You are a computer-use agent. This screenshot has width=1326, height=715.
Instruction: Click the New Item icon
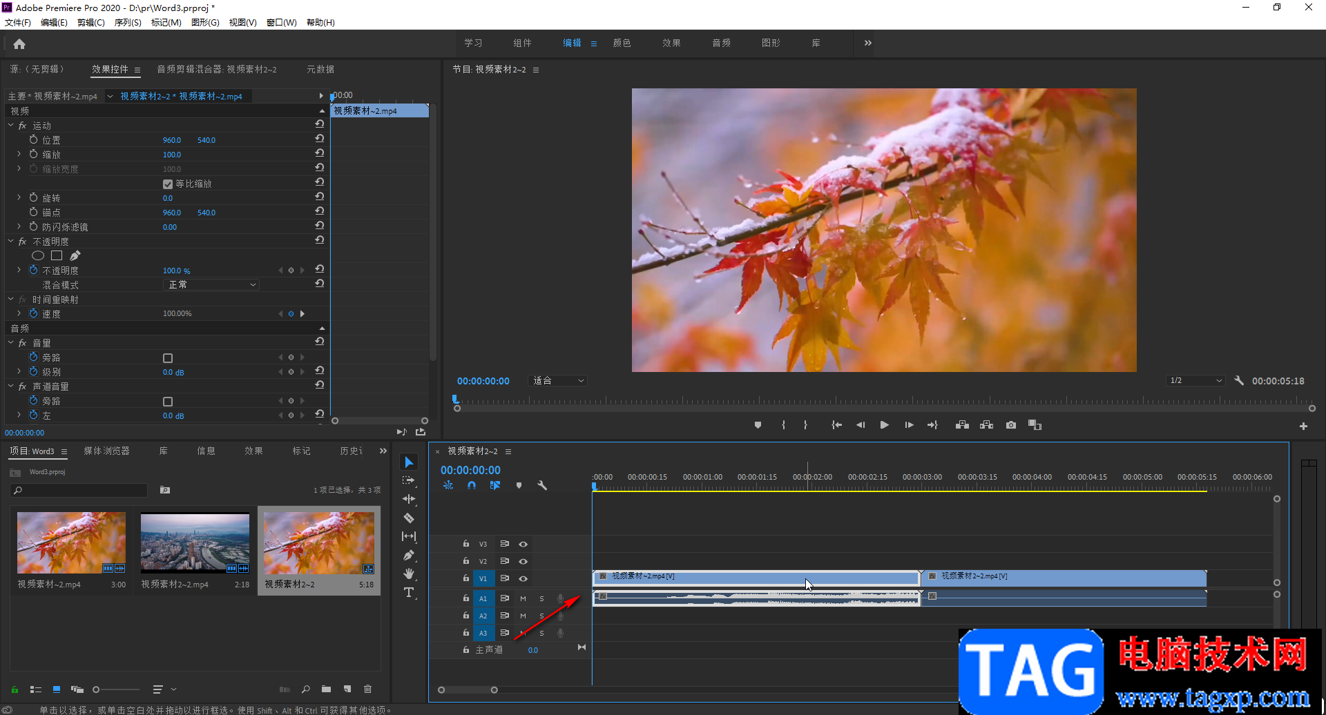click(x=347, y=689)
